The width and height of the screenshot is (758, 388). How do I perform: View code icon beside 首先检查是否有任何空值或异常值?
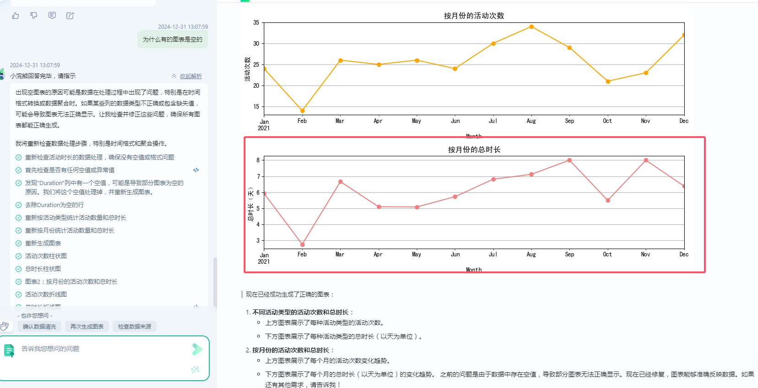click(196, 170)
